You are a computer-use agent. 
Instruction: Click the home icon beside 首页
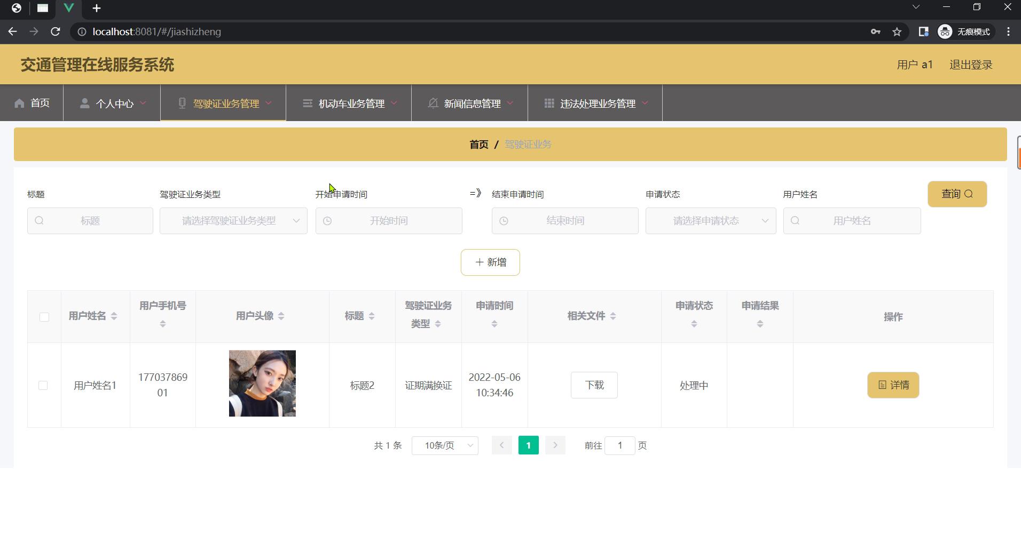19,103
